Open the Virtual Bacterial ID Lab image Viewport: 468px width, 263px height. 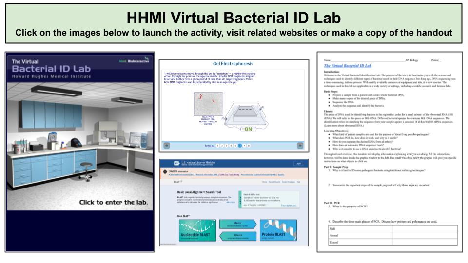[x=79, y=152]
